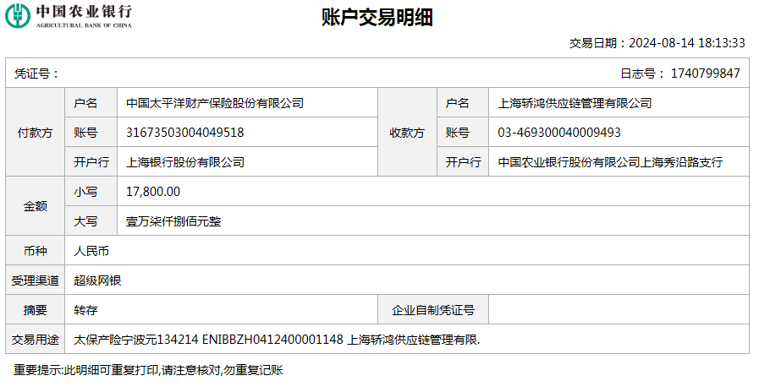
Task: Click the 凭证号 label
Action: click(36, 73)
